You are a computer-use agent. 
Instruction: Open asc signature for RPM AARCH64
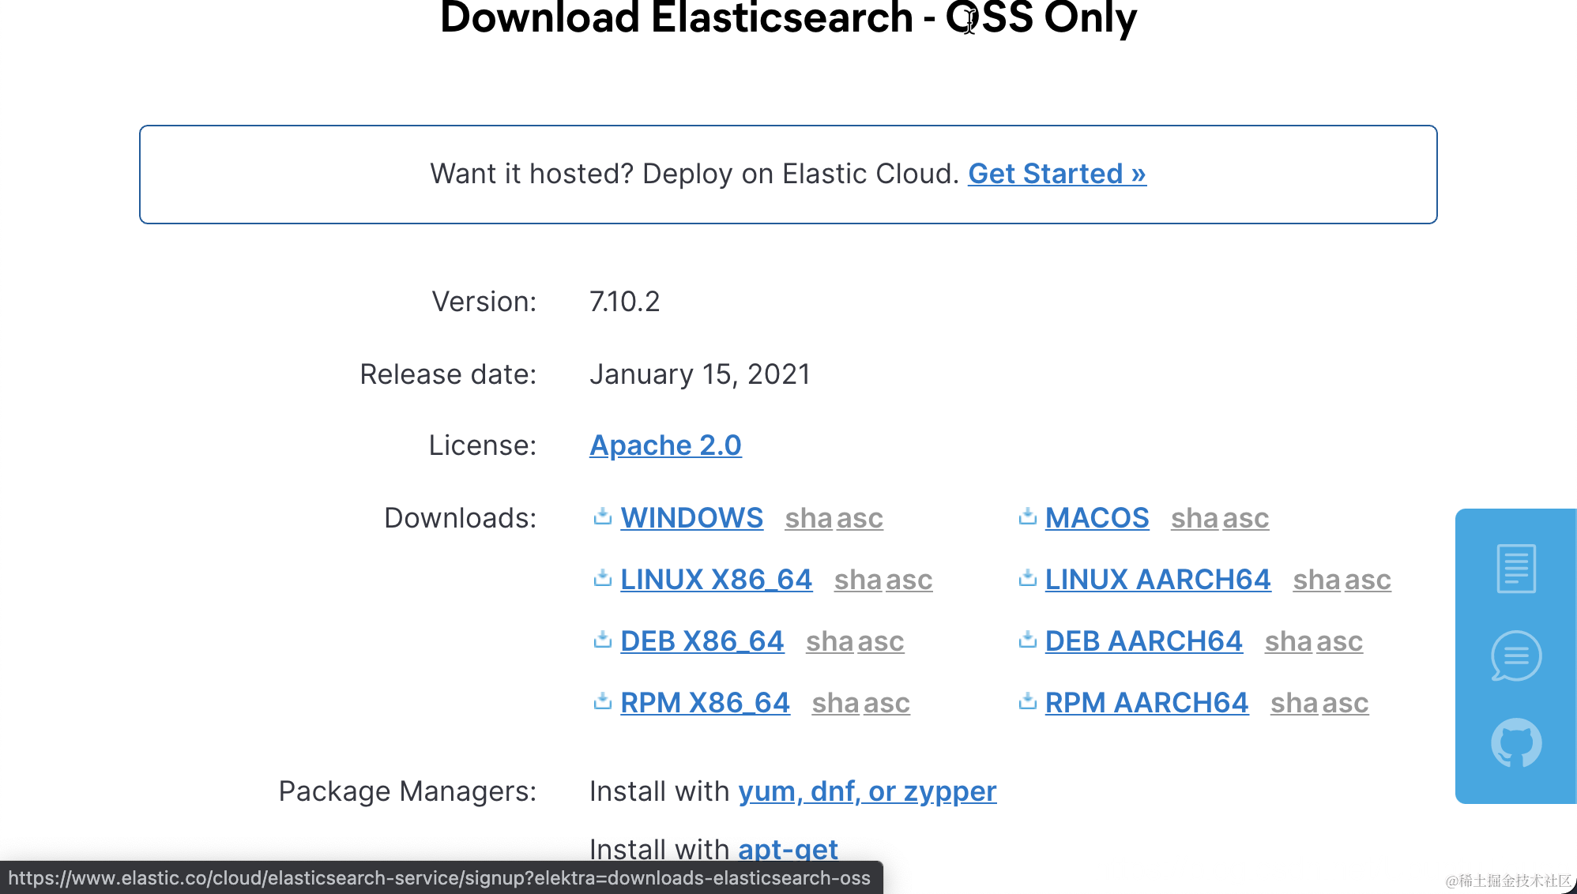click(1346, 704)
